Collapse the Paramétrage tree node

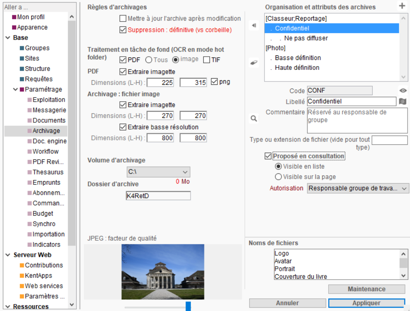[x=15, y=89]
